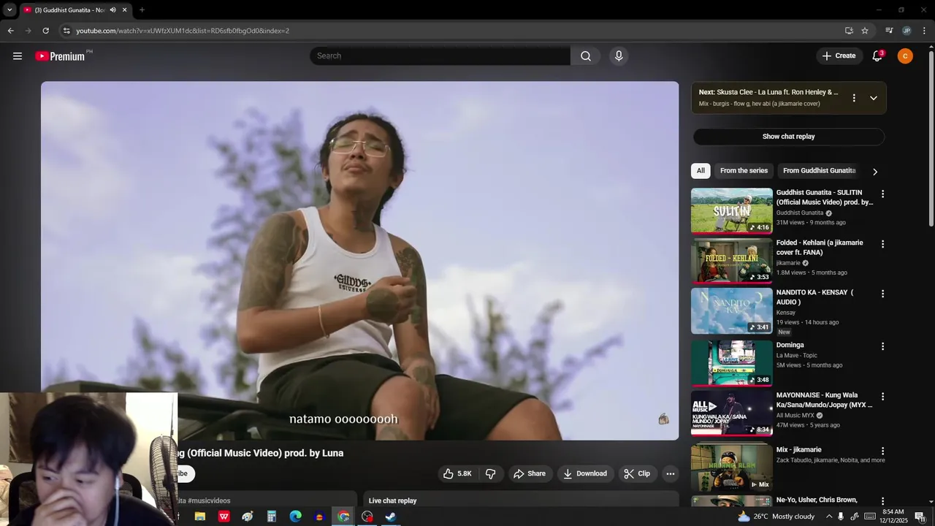
Task: Click install/cast icon in address bar
Action: pyautogui.click(x=849, y=31)
